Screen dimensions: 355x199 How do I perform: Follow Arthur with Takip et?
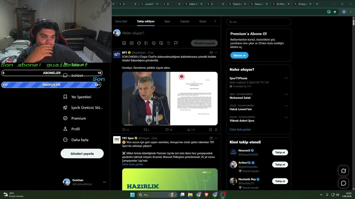[x=280, y=165]
